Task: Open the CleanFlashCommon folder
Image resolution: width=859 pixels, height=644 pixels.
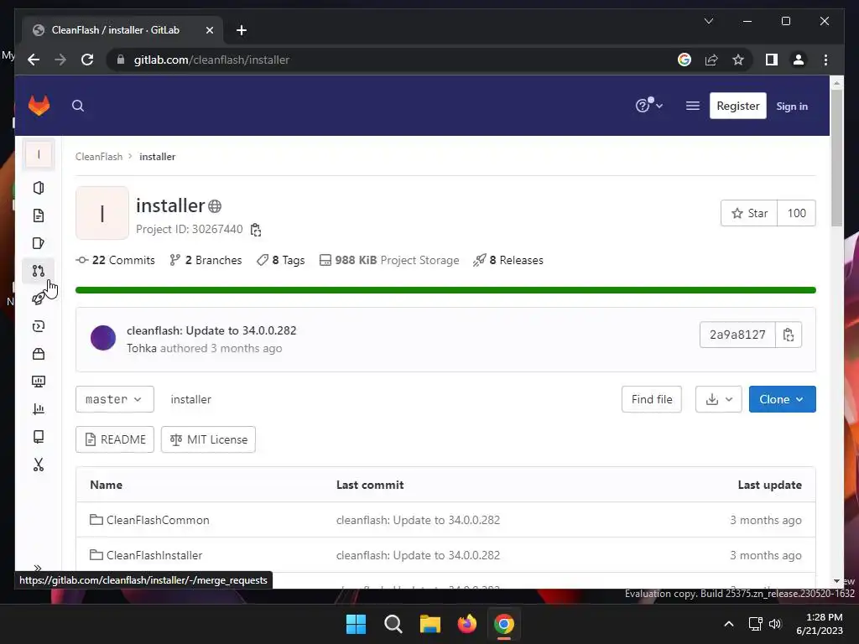Action: coord(157,520)
